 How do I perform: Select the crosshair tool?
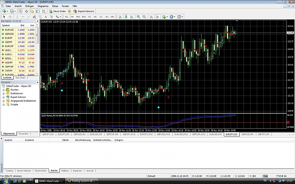[10, 17]
